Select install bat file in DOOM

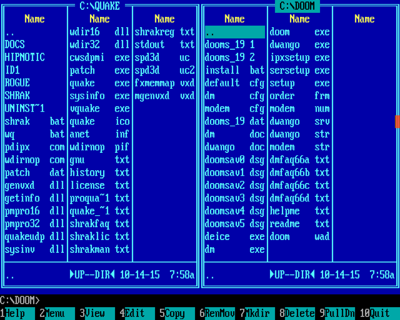pos(235,70)
